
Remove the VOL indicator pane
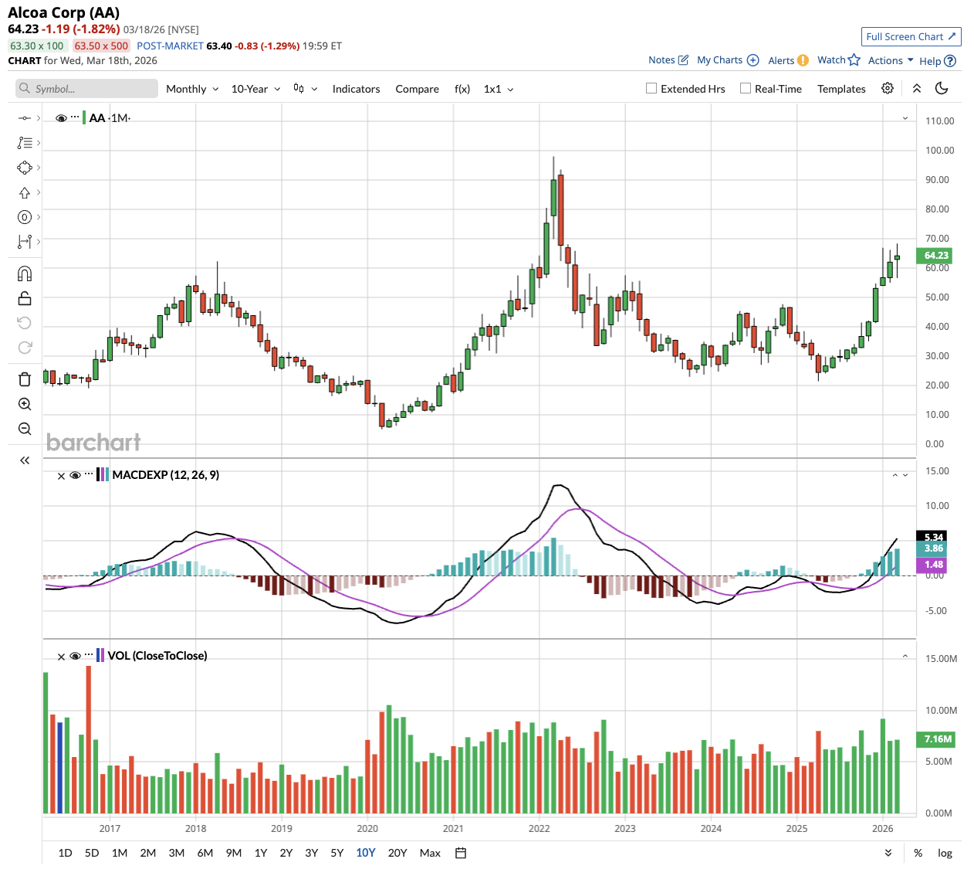pos(61,657)
